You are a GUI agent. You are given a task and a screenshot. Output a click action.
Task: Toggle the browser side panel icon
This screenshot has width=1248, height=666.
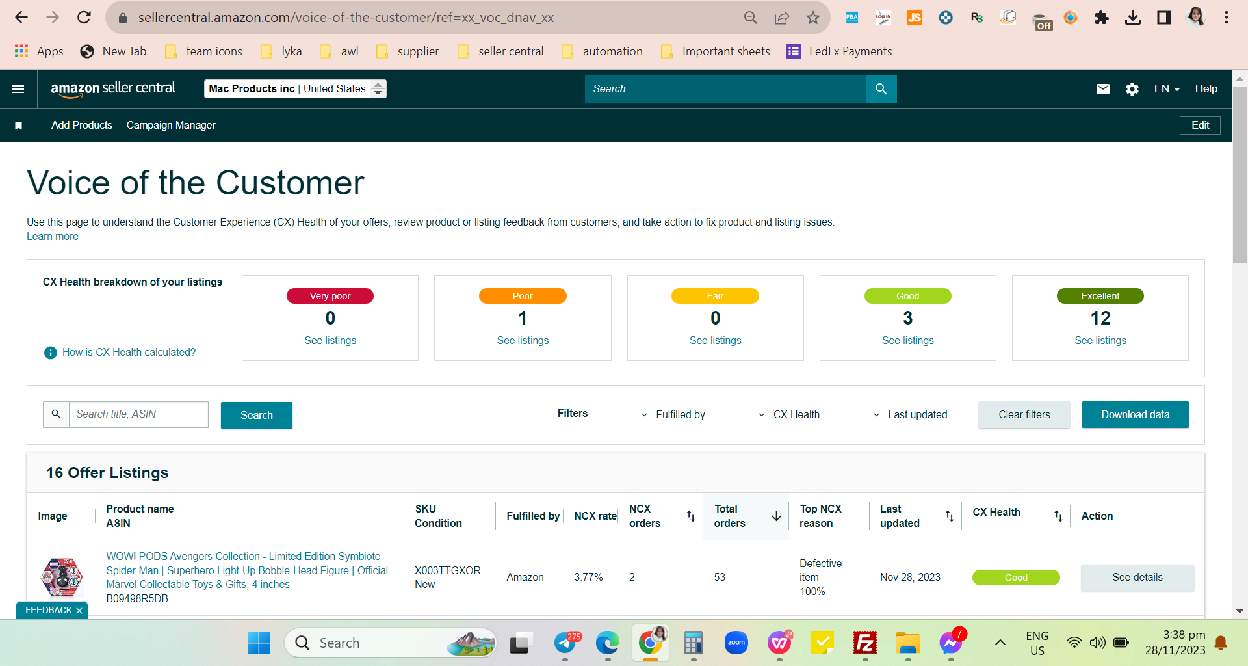1164,18
